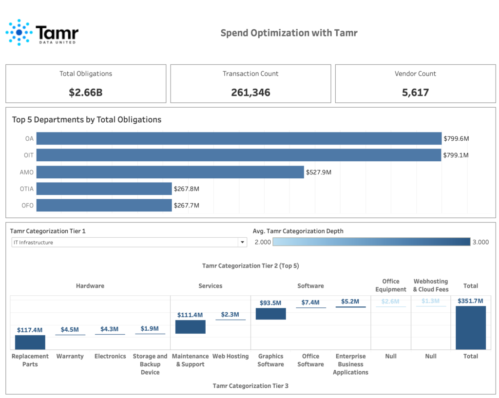Click the Tamr Categorization Tier 2 (Top 5) title

[250, 265]
